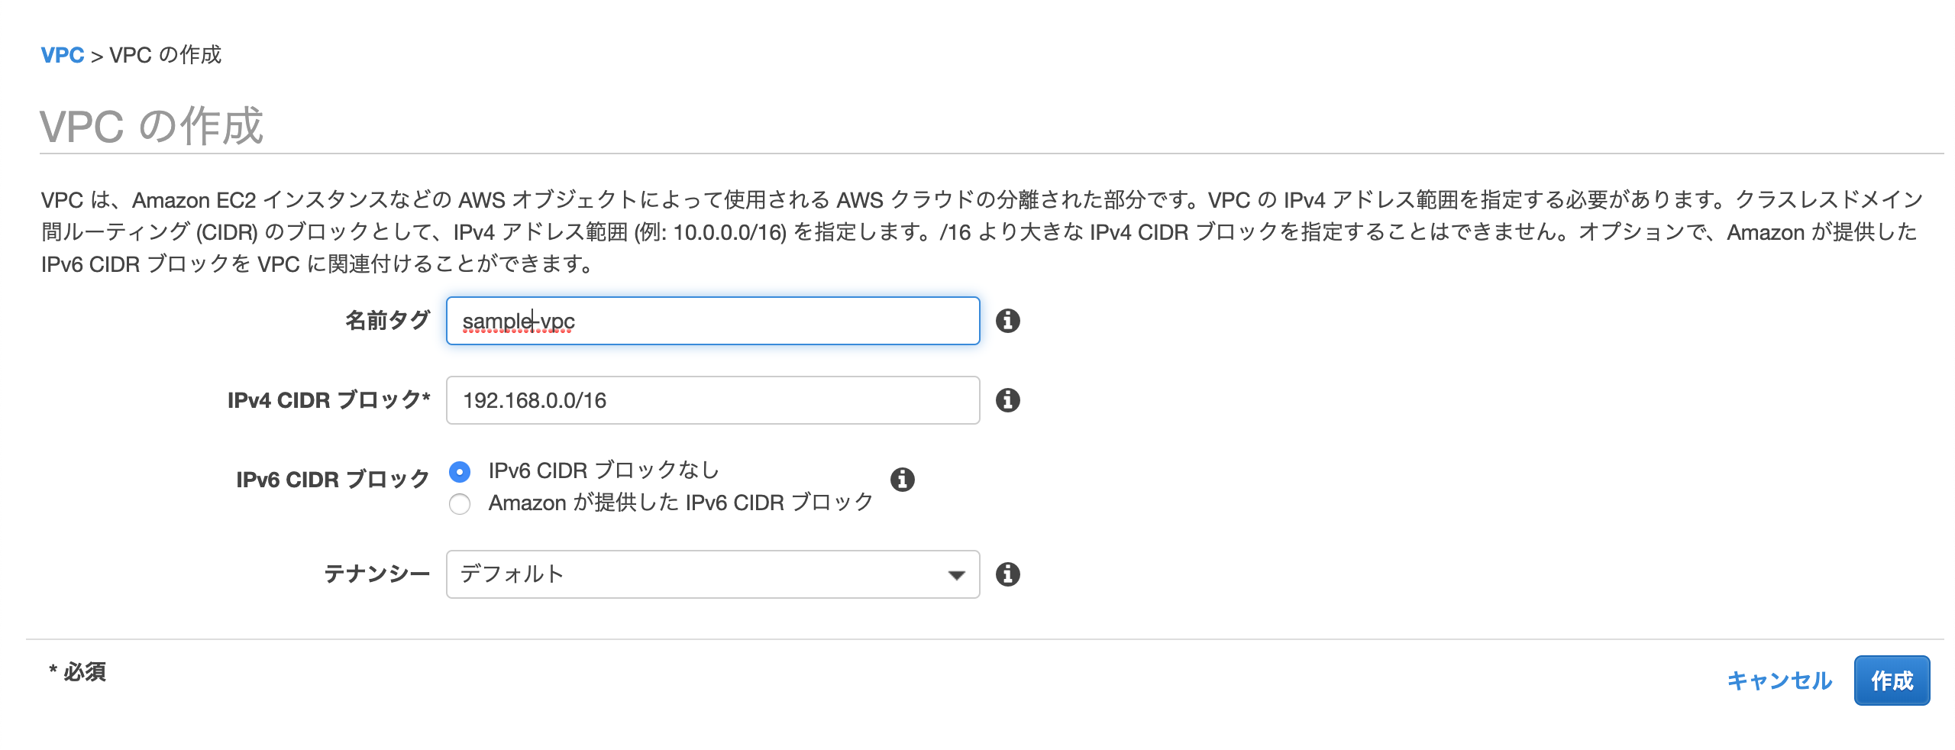The width and height of the screenshot is (1955, 750).
Task: Choose Amazon が提供した IPv6 CIDR ブロック option
Action: coord(461,503)
